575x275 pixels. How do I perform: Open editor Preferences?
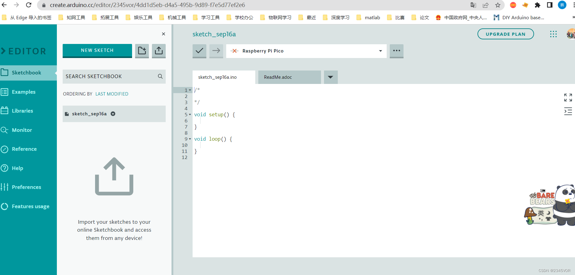point(26,187)
